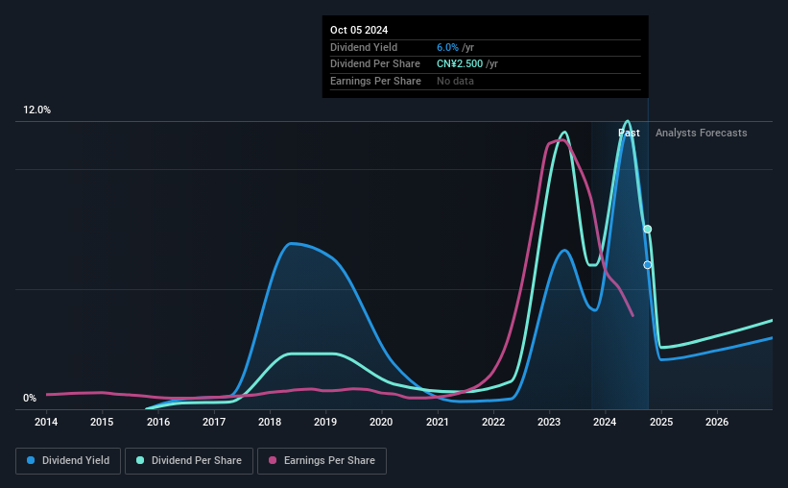Click the teal Dividend Per Share legend dot

click(140, 460)
